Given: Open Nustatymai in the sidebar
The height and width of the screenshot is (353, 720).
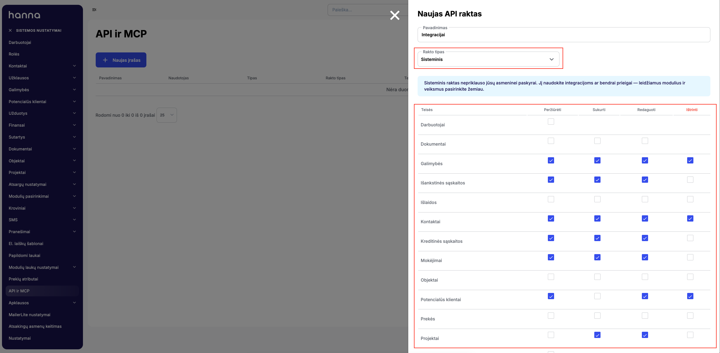Looking at the screenshot, I should [42, 338].
